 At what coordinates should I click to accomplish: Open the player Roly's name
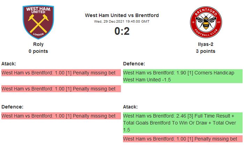click(38, 44)
